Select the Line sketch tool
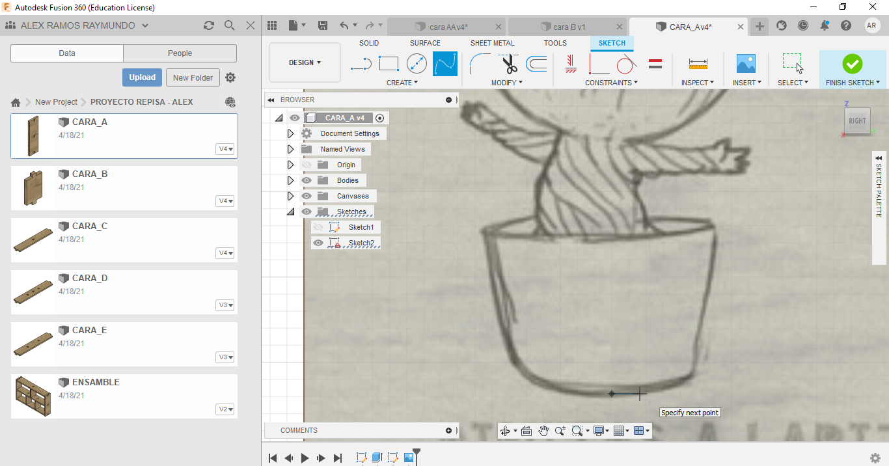The height and width of the screenshot is (466, 889). point(361,64)
